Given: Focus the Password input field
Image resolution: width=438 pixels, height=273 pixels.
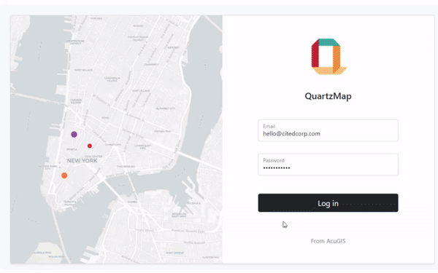Looking at the screenshot, I should click(x=328, y=165).
